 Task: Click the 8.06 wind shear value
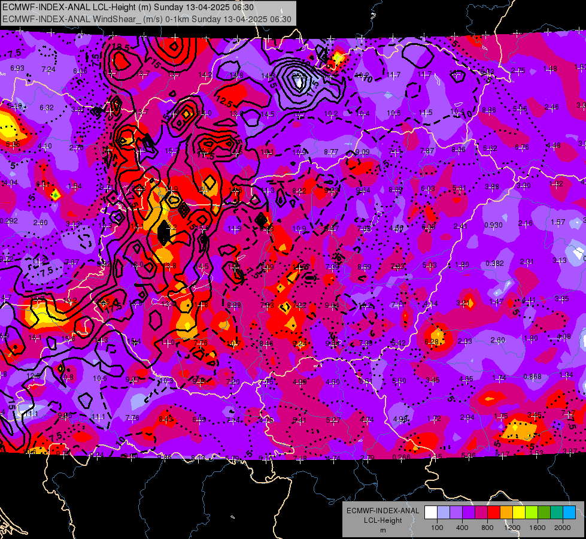pos(459,150)
